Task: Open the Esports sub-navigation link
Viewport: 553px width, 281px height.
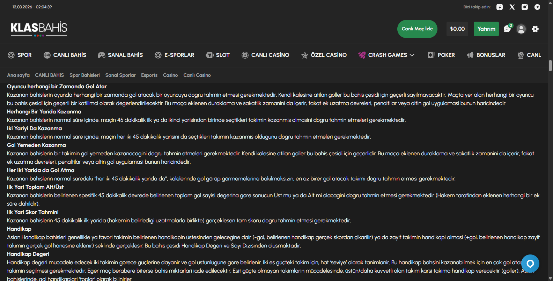Action: (x=149, y=75)
